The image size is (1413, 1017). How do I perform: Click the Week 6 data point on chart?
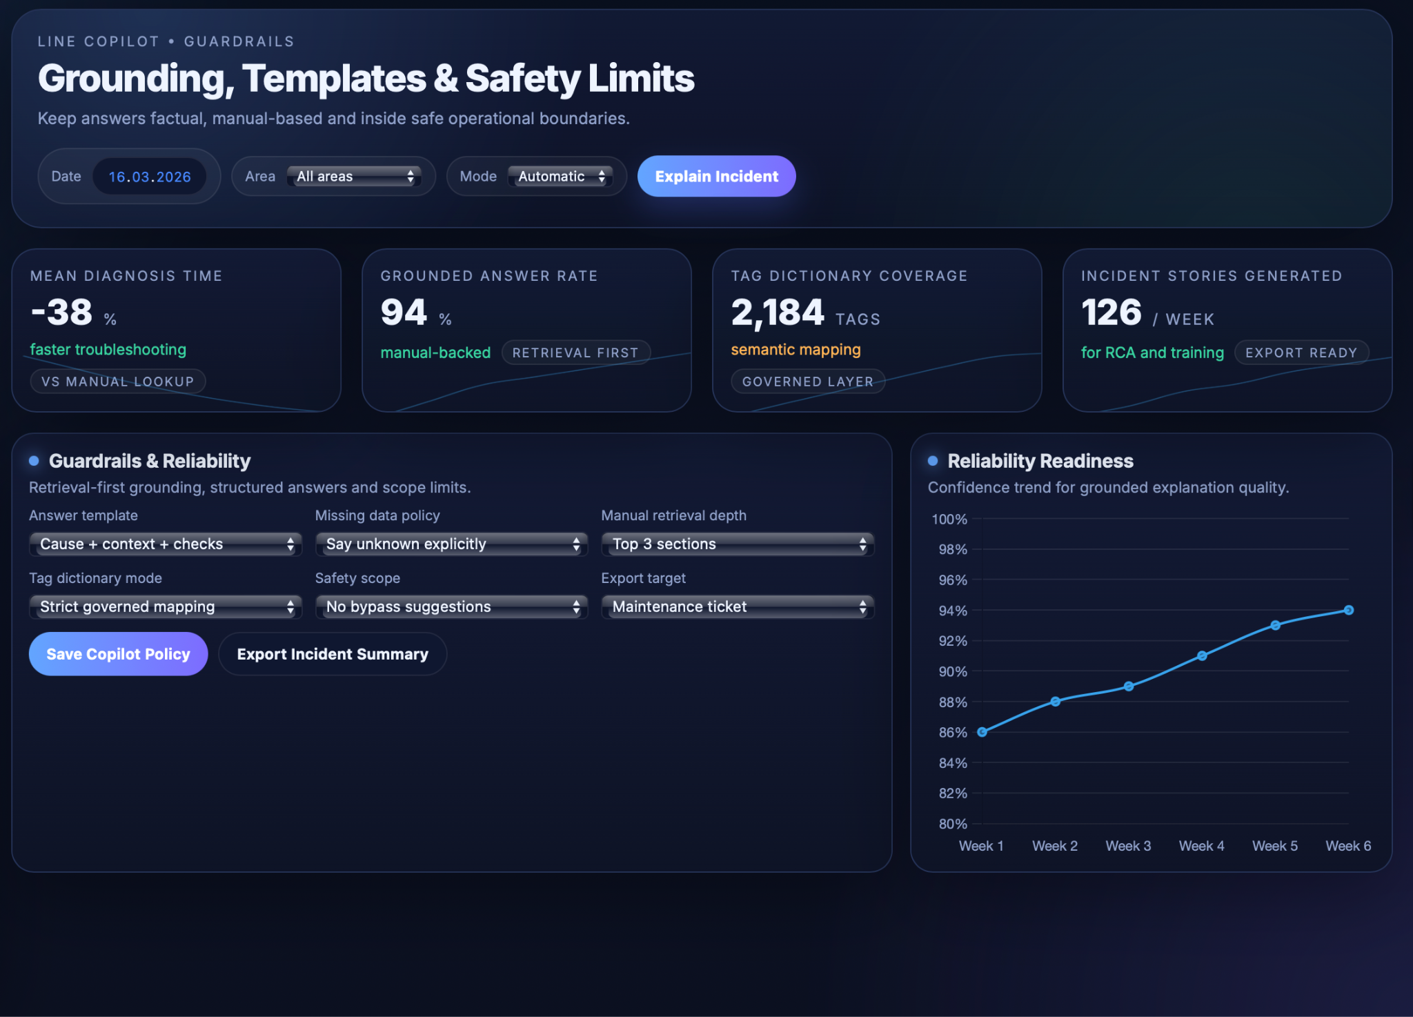(1349, 610)
